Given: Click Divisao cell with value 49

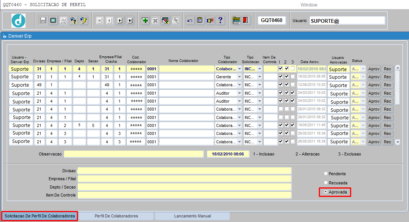Looking at the screenshot, I should [x=39, y=85].
